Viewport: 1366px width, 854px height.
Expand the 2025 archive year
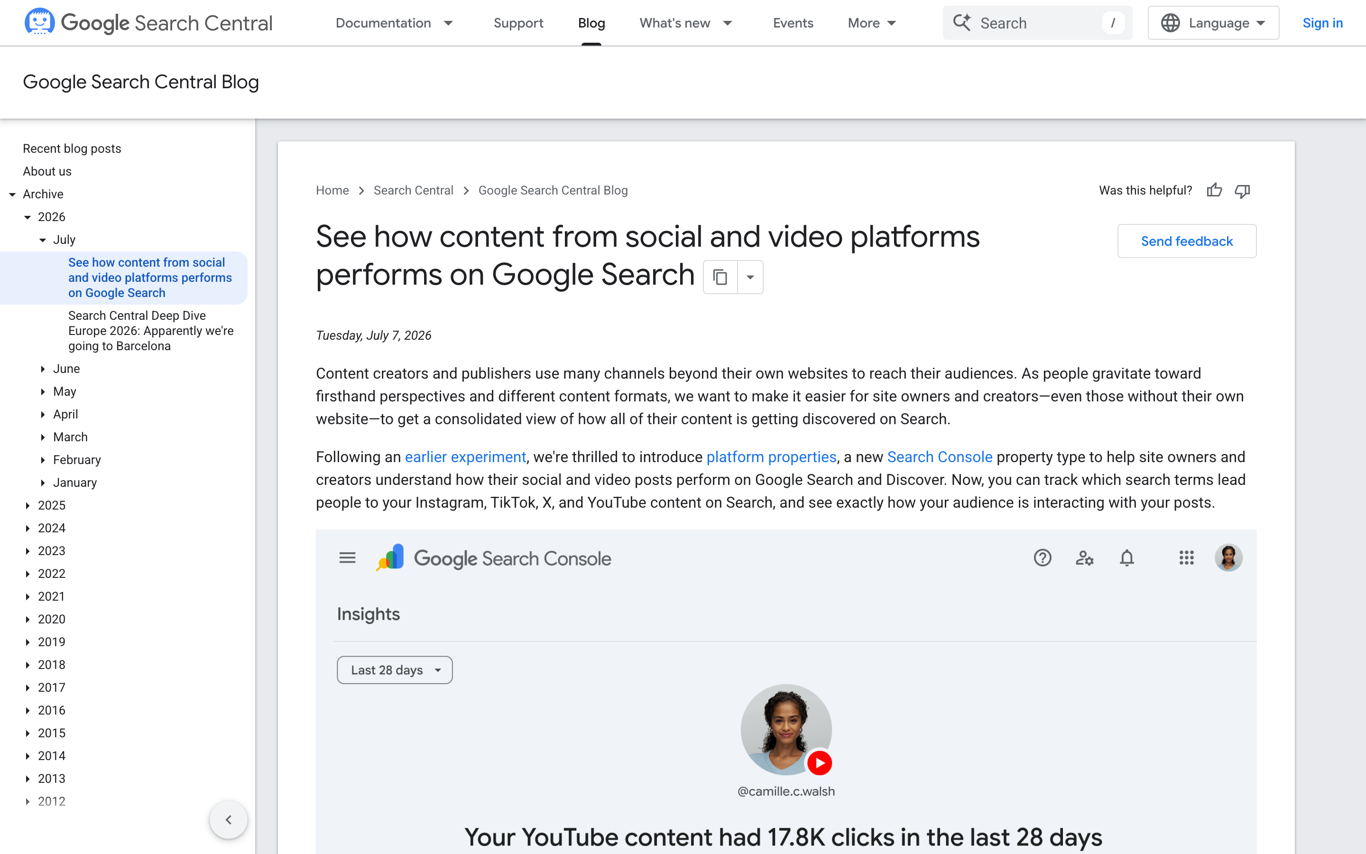(x=28, y=505)
